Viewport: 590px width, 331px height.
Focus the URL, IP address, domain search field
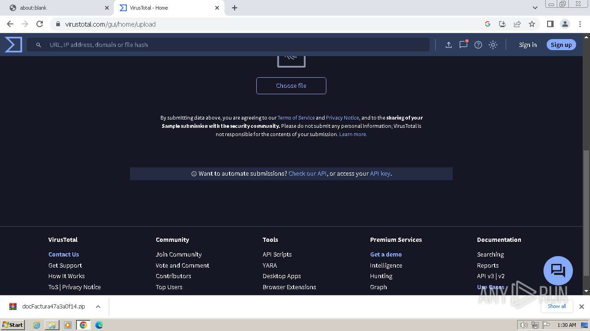[x=228, y=45]
